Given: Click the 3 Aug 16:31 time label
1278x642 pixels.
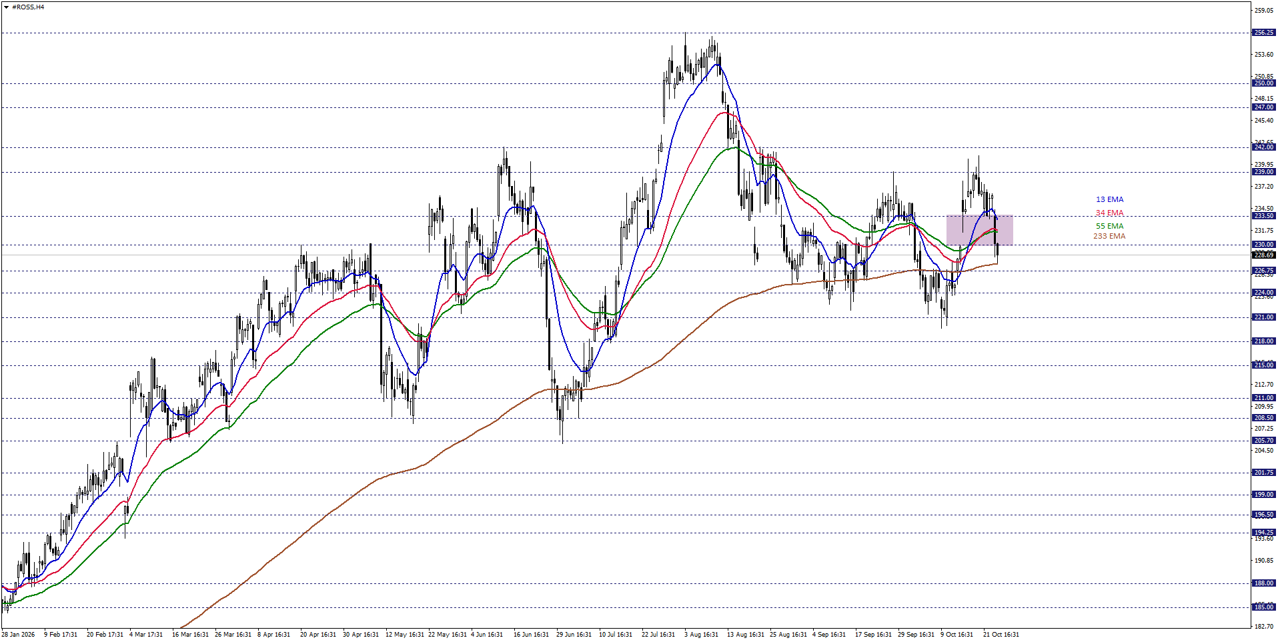Looking at the screenshot, I should coord(701,635).
